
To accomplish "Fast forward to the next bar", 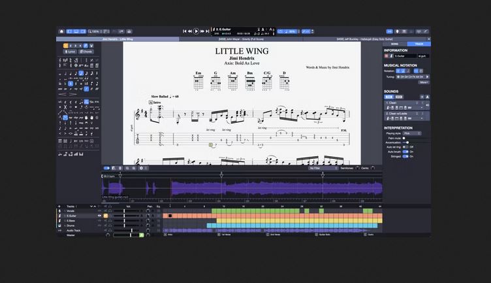I will click(202, 31).
